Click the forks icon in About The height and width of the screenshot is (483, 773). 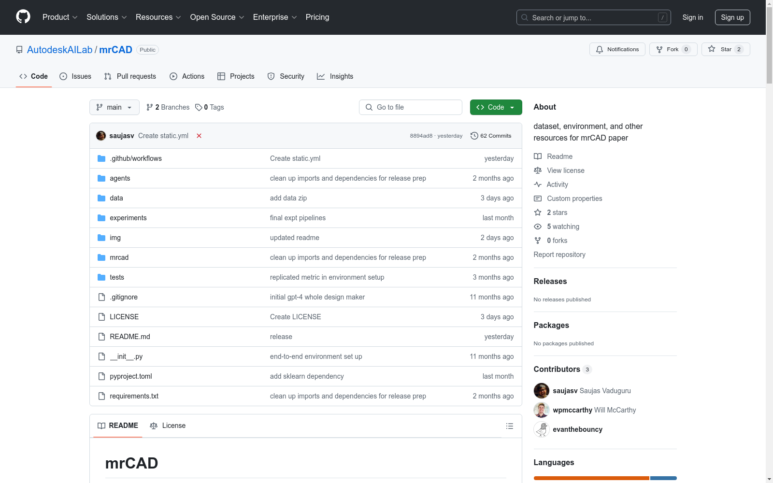[x=538, y=241]
